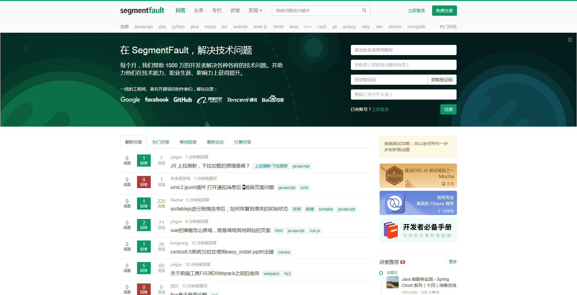Click the fis3 tag

click(287, 274)
